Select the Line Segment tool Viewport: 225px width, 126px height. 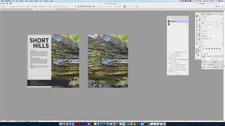click(x=199, y=22)
